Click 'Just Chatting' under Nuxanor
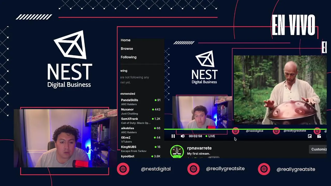 pyautogui.click(x=130, y=114)
